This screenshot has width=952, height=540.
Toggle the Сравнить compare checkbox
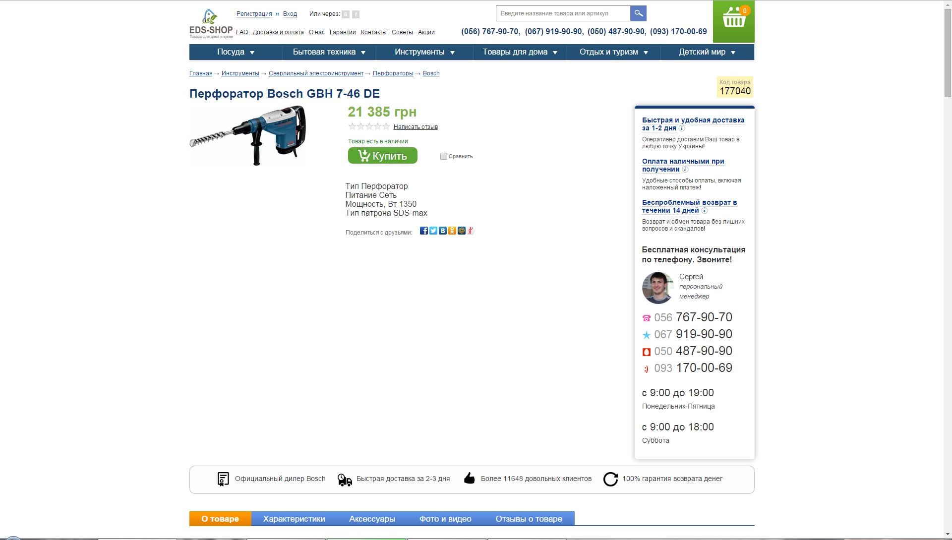(444, 156)
